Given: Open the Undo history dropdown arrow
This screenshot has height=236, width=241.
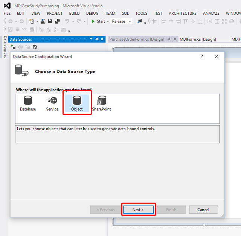Looking at the screenshot, I should [x=73, y=21].
